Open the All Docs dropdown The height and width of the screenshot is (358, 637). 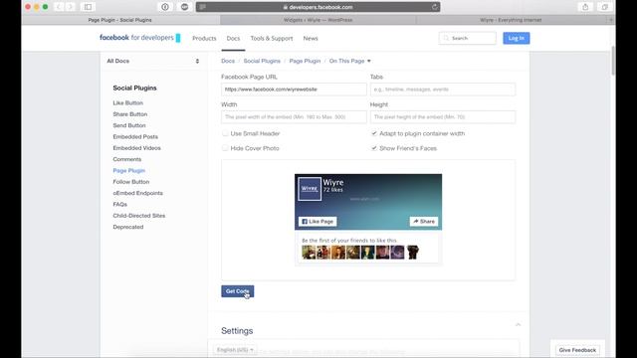click(153, 61)
